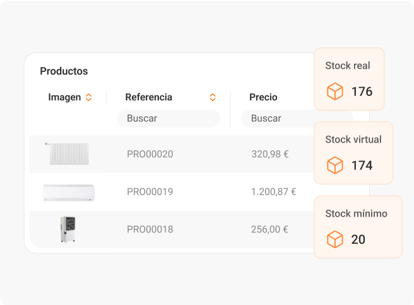The height and width of the screenshot is (305, 414).
Task: Click the 256,00 € price cell
Action: coord(269,229)
